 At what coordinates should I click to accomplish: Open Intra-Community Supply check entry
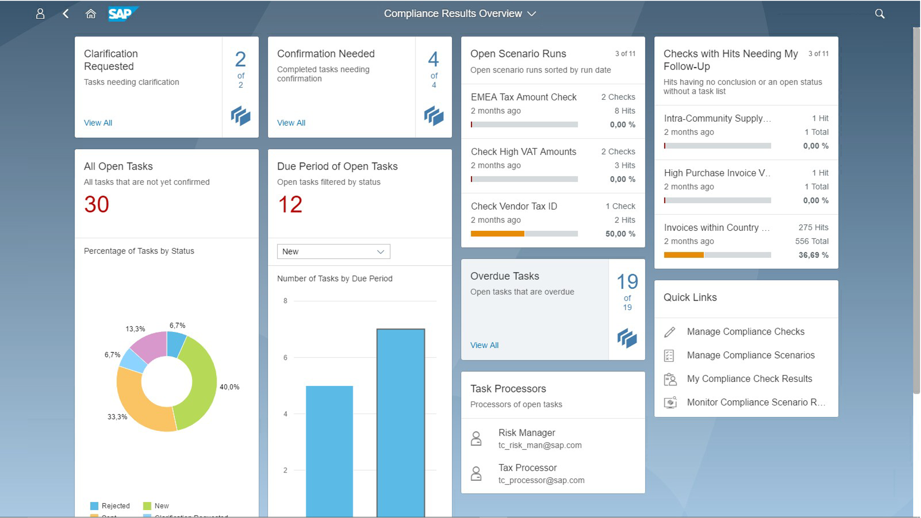coord(746,132)
